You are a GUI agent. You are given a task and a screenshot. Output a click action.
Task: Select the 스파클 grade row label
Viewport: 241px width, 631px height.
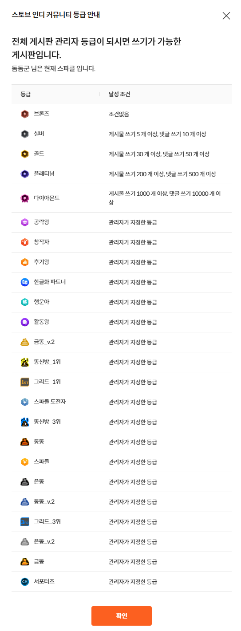pos(42,461)
